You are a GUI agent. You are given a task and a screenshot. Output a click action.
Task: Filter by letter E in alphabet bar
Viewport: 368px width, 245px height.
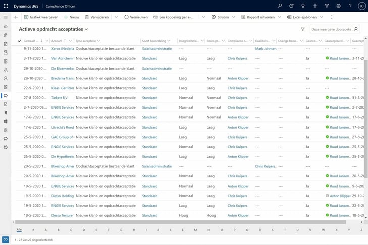tap(96, 230)
